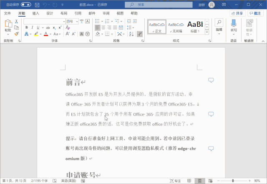Image resolution: width=267 pixels, height=184 pixels.
Task: Open the Change Case Aa dropdown
Action: [x=57, y=34]
